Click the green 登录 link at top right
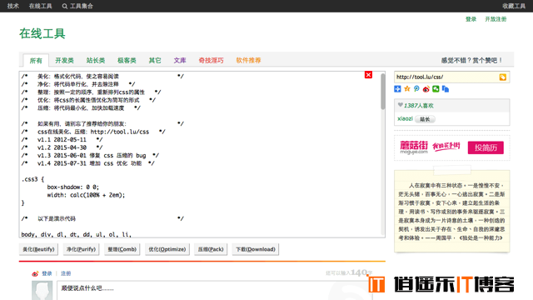This screenshot has width=533, height=300. (x=471, y=19)
